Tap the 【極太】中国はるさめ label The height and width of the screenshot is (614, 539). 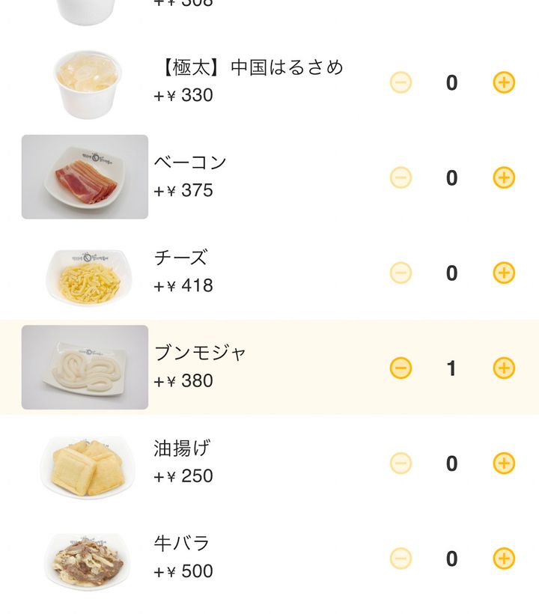[249, 67]
